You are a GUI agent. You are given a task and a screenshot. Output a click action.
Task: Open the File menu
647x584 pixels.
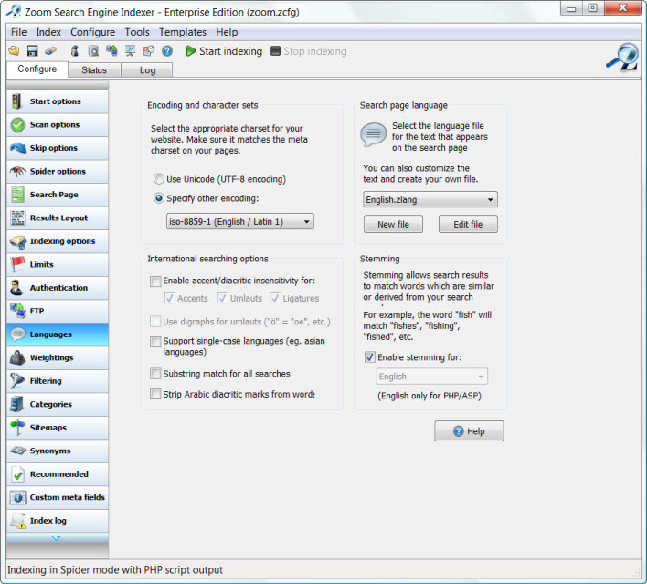18,32
